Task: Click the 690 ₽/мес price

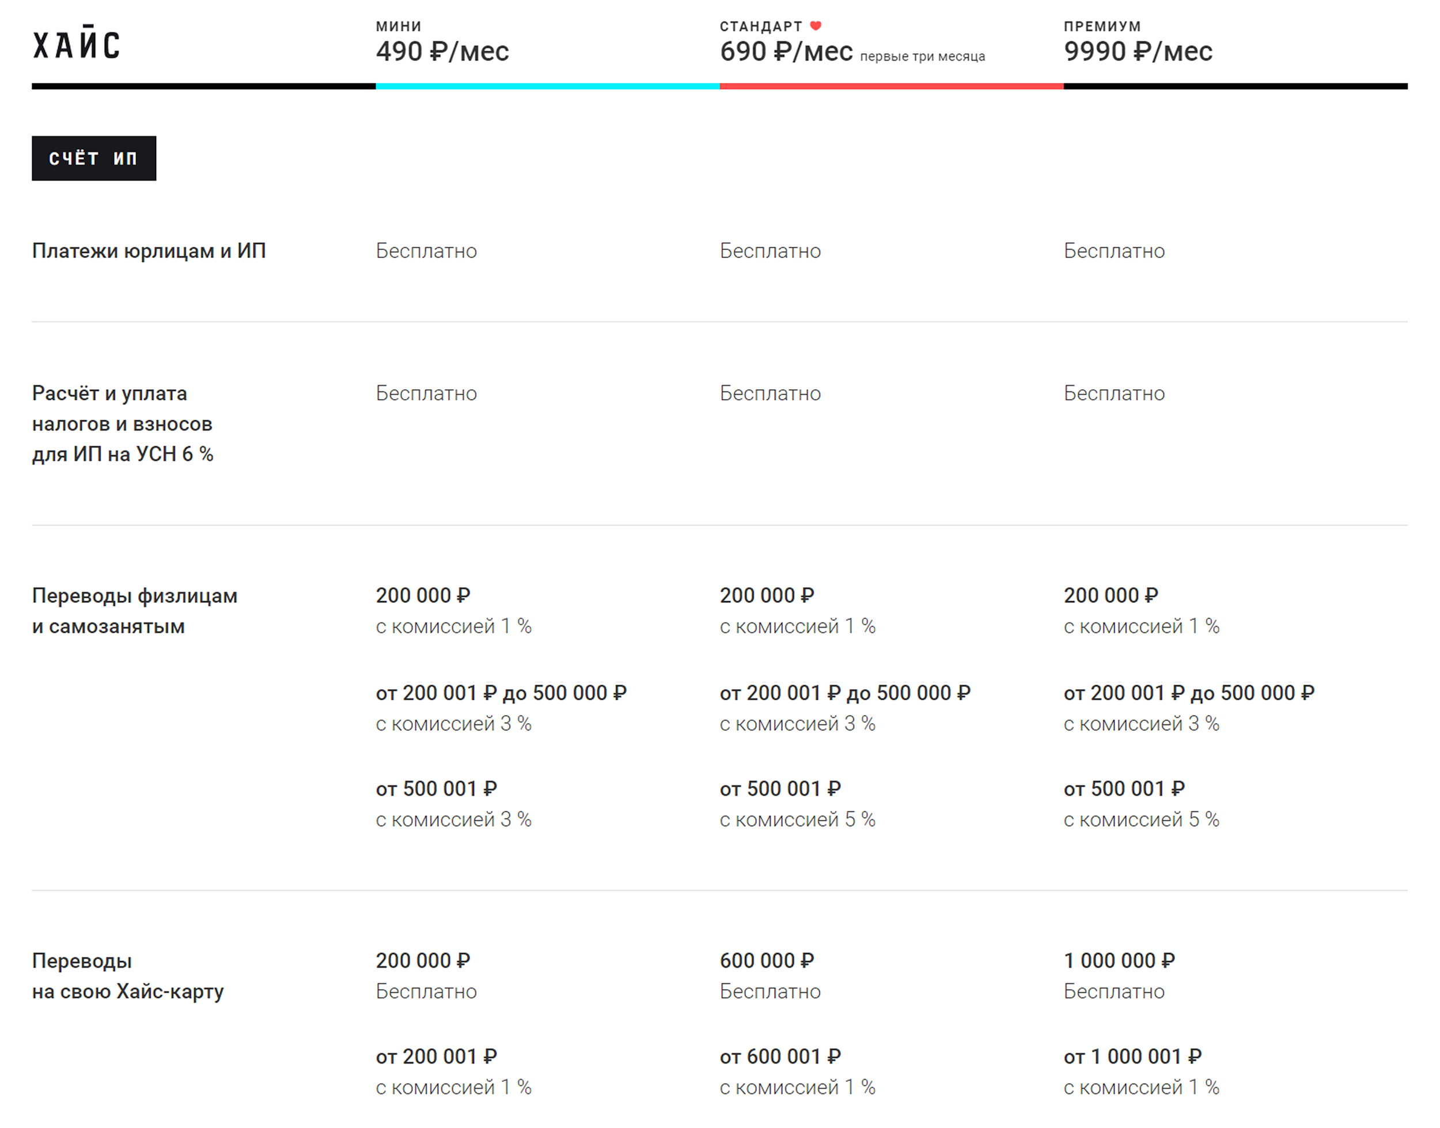Action: pyautogui.click(x=786, y=51)
